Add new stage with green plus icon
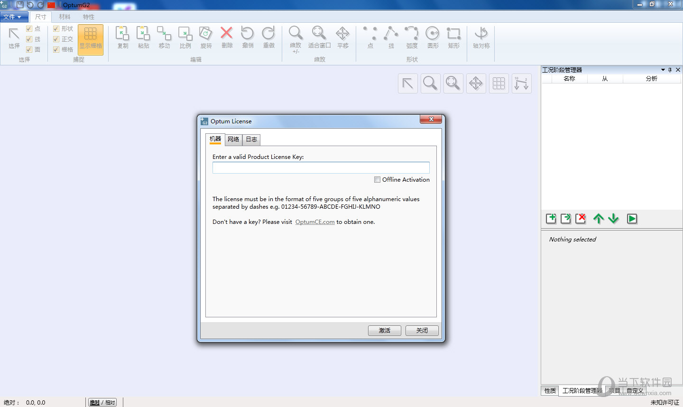 click(551, 219)
